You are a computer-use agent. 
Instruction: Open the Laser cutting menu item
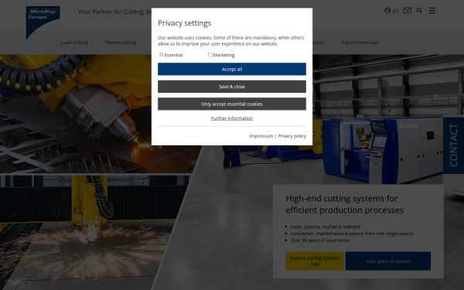point(74,43)
